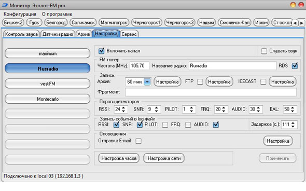
Task: Open the Конфигурация menu
Action: [x=20, y=14]
